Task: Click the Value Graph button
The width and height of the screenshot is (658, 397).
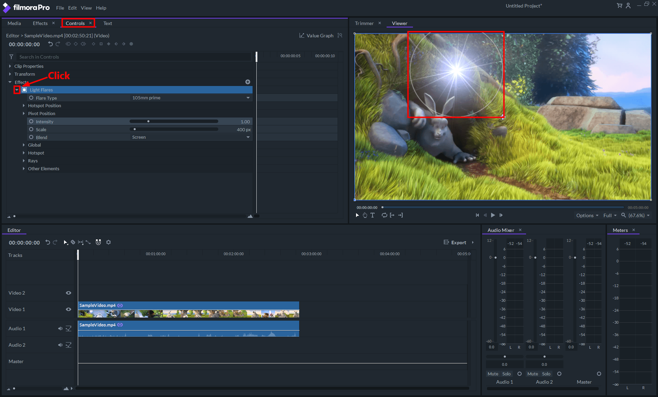Action: coord(316,36)
